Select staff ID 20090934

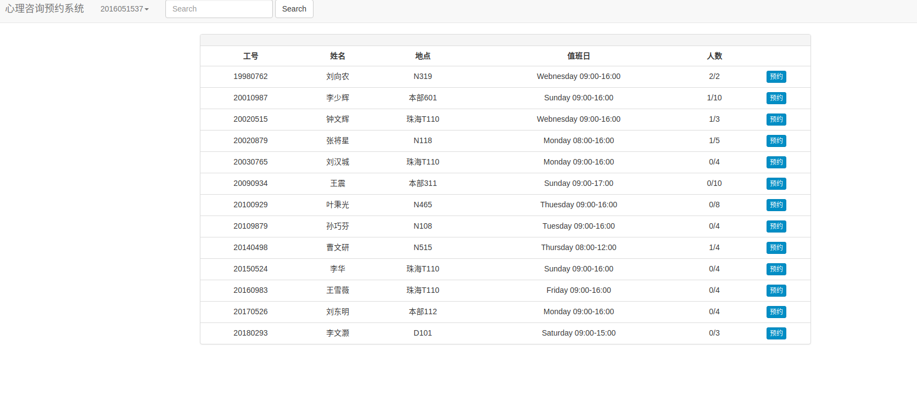[250, 183]
